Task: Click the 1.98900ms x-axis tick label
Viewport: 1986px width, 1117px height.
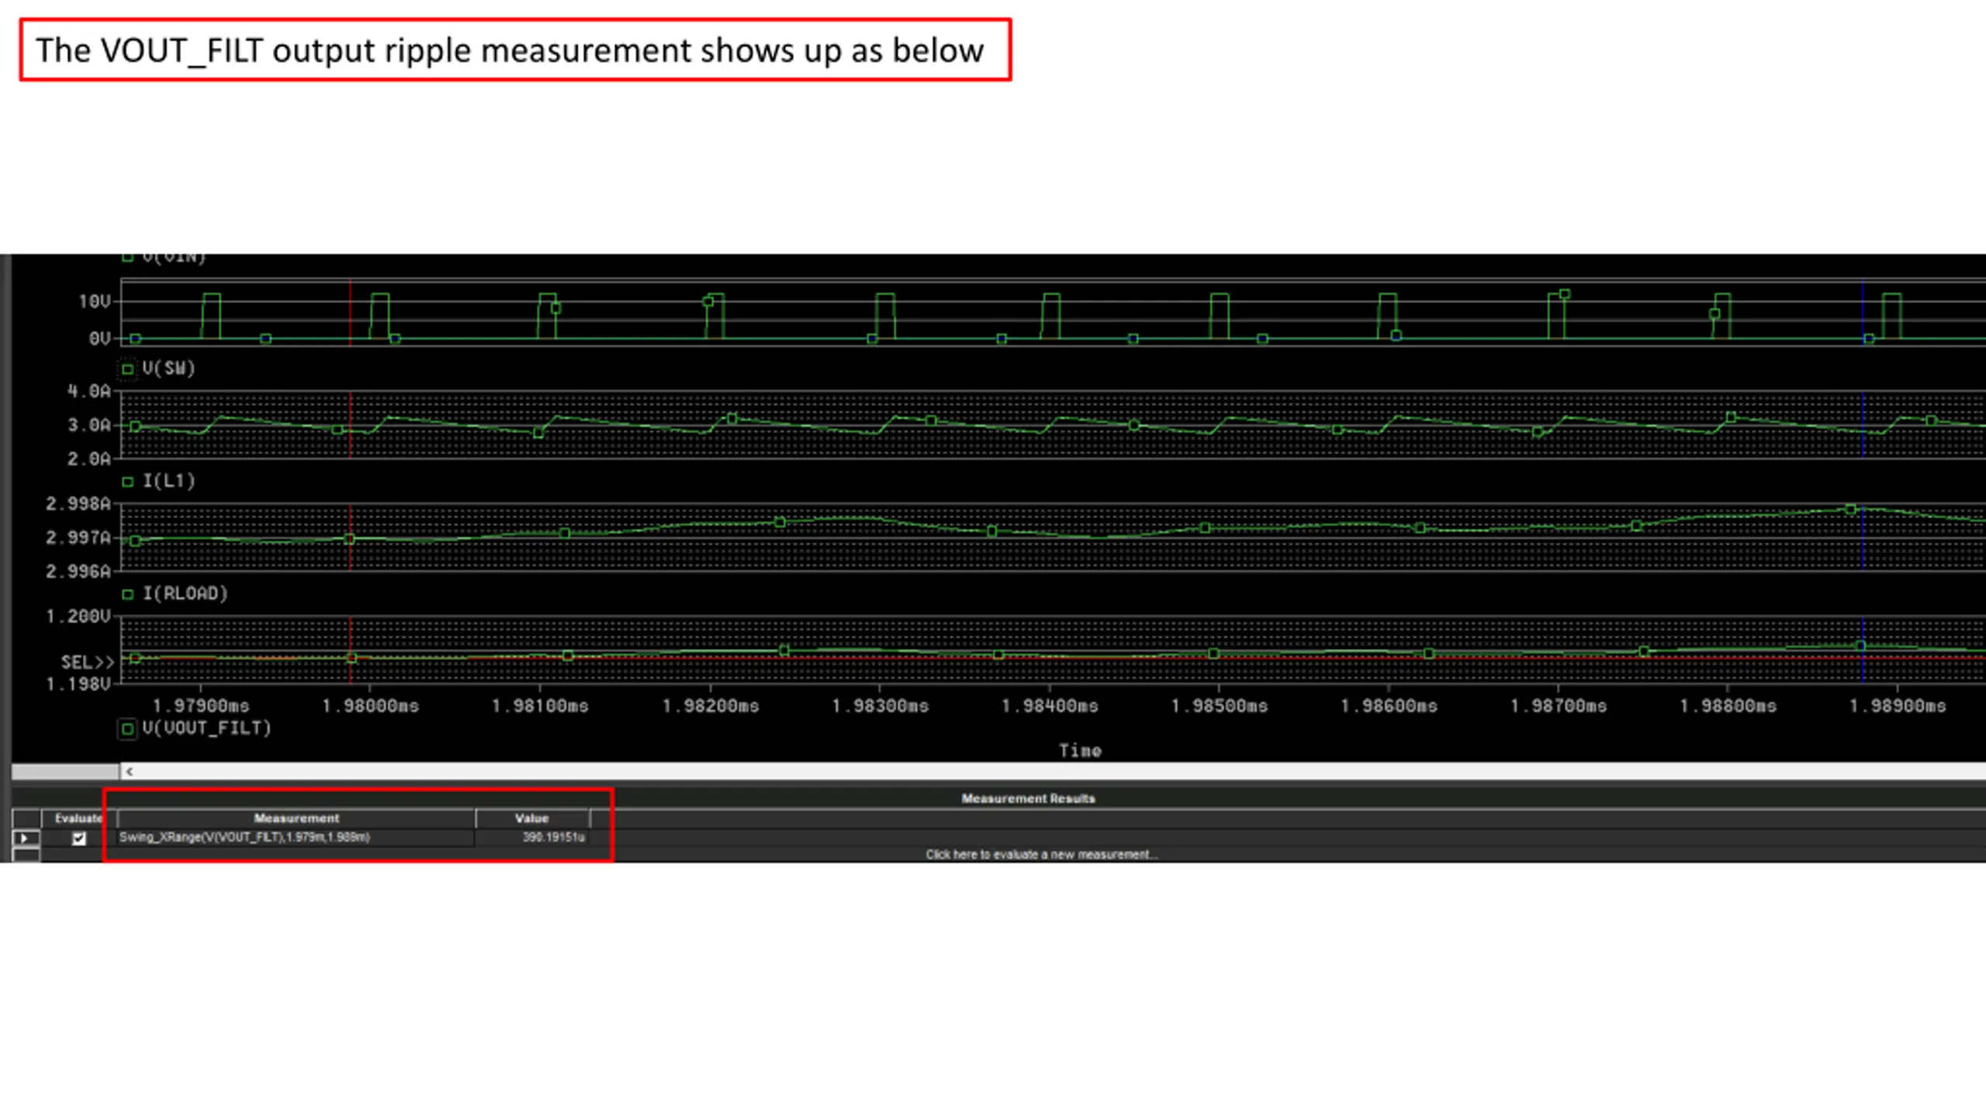Action: point(1898,706)
